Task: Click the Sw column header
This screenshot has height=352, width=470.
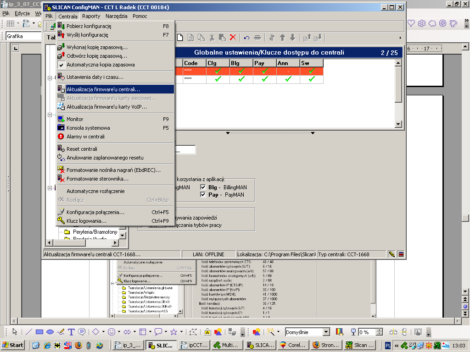Action: (312, 63)
